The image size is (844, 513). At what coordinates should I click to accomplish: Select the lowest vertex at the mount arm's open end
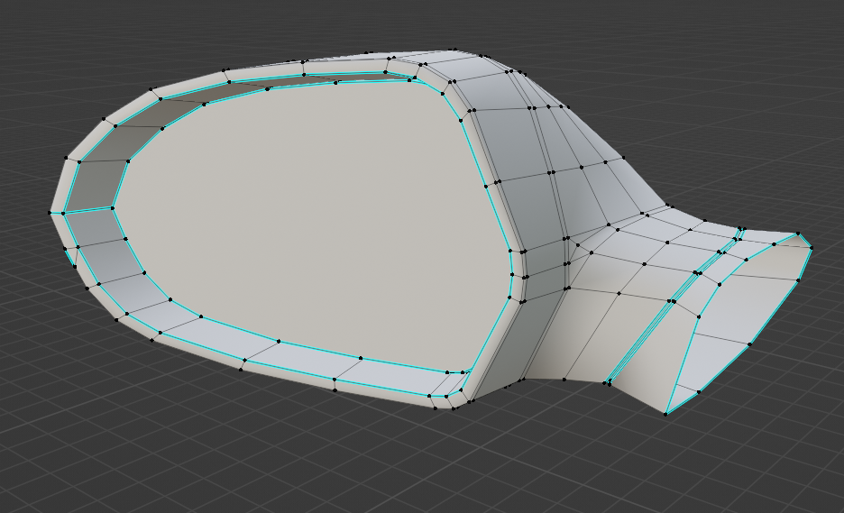(665, 414)
